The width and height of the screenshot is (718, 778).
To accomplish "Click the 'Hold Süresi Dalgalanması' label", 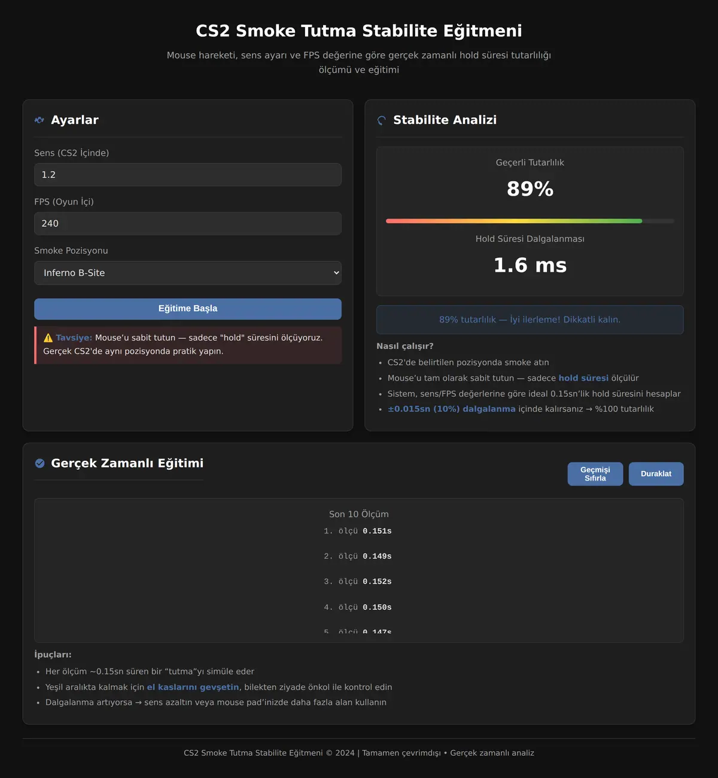I will point(530,239).
